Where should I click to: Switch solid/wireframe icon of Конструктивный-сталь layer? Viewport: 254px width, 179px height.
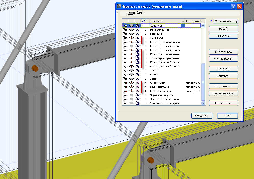138,62
